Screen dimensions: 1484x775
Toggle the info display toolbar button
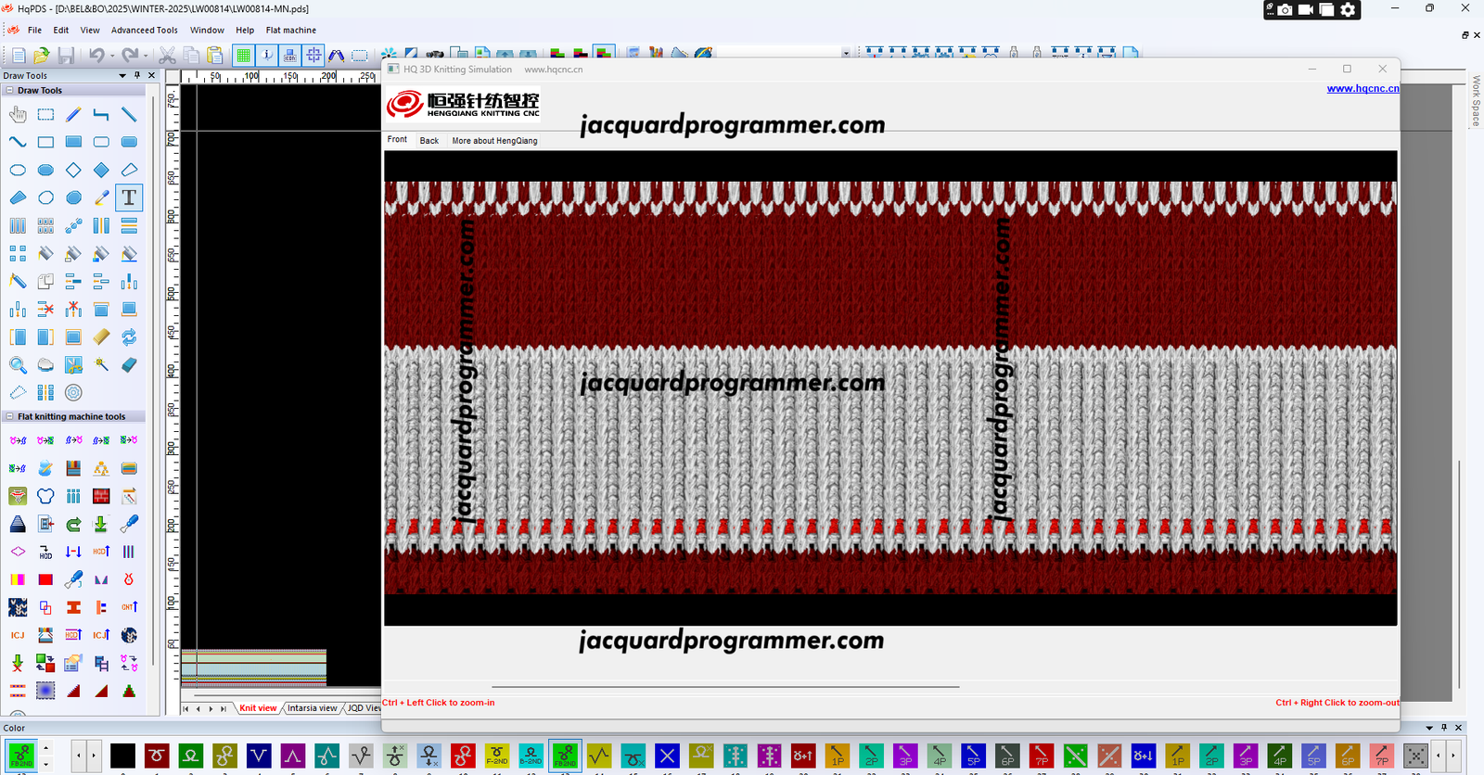(266, 56)
